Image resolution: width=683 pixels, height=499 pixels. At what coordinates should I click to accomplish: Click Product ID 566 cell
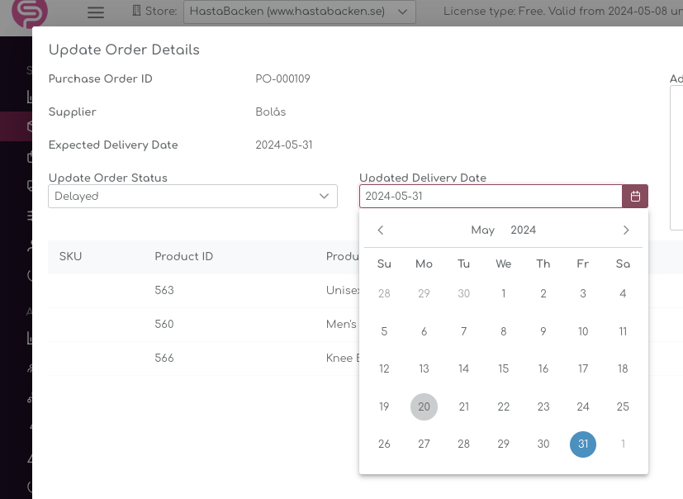tap(164, 359)
